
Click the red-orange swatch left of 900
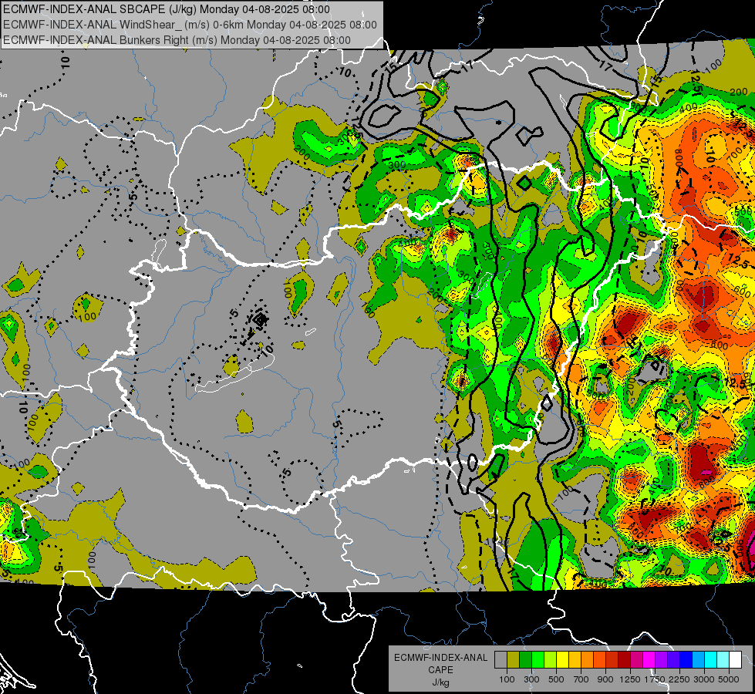point(599,659)
